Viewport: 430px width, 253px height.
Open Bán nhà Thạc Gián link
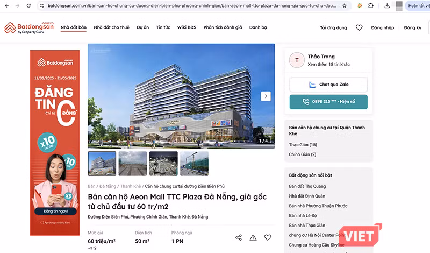307,225
